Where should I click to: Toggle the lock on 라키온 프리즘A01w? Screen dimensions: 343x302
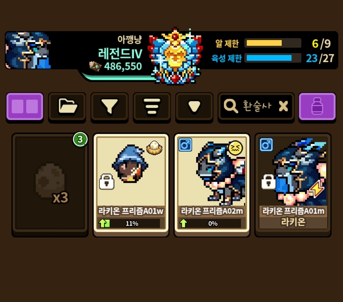click(106, 182)
